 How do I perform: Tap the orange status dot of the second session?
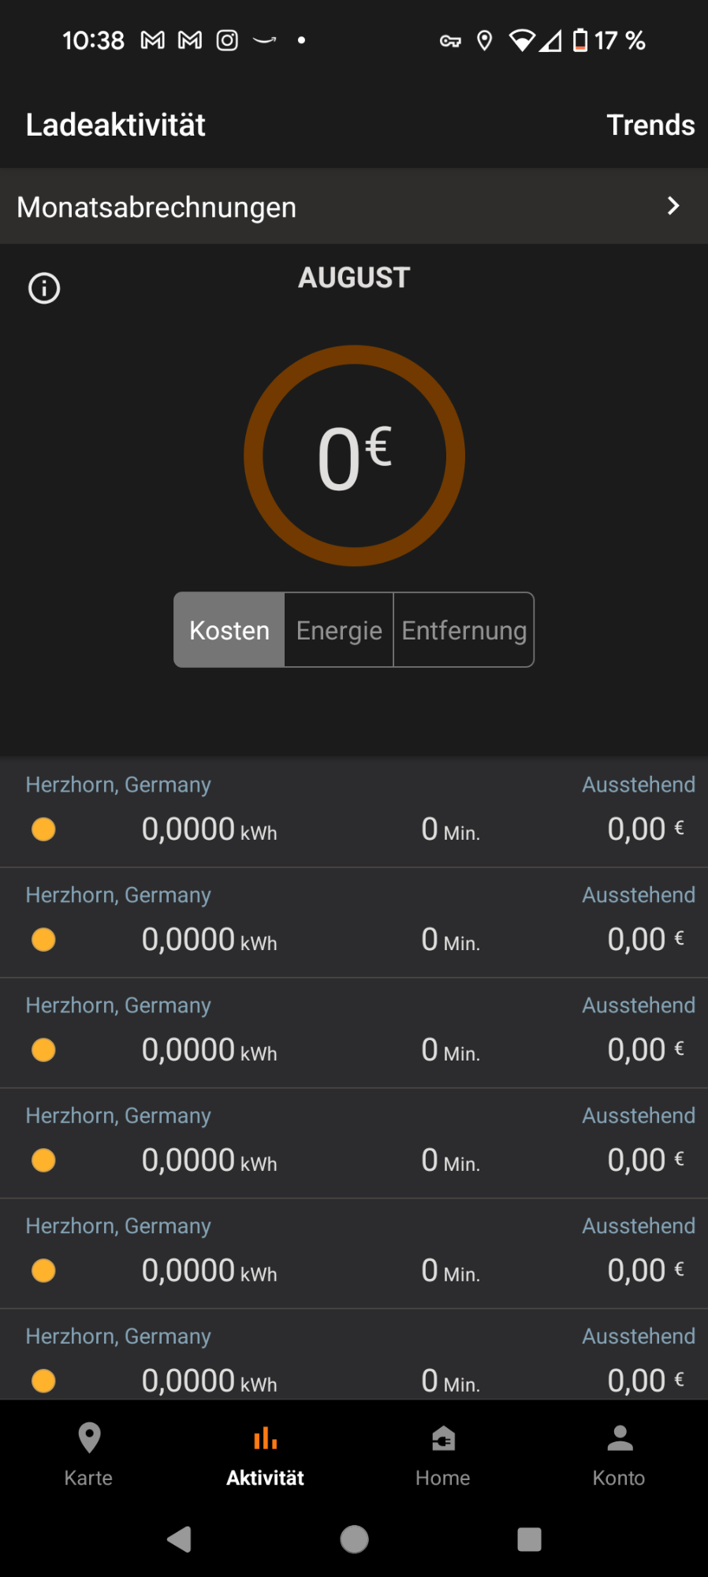point(43,940)
